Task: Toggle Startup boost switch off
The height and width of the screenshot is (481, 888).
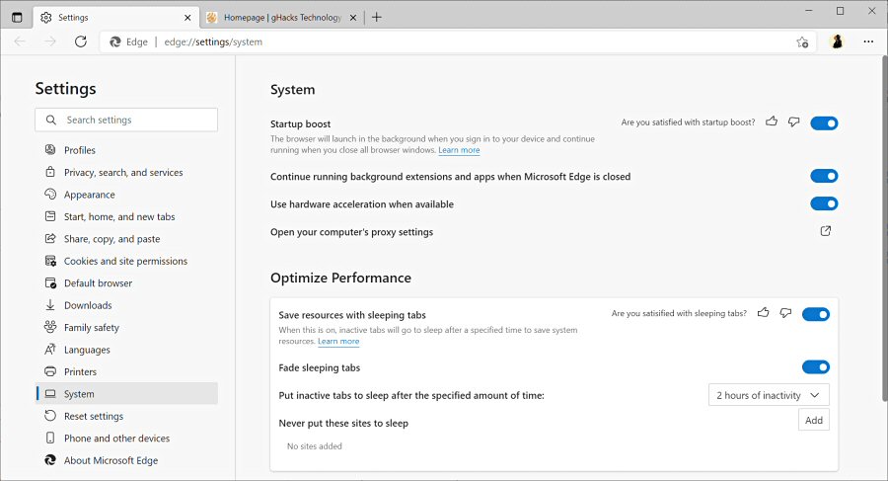Action: click(824, 123)
